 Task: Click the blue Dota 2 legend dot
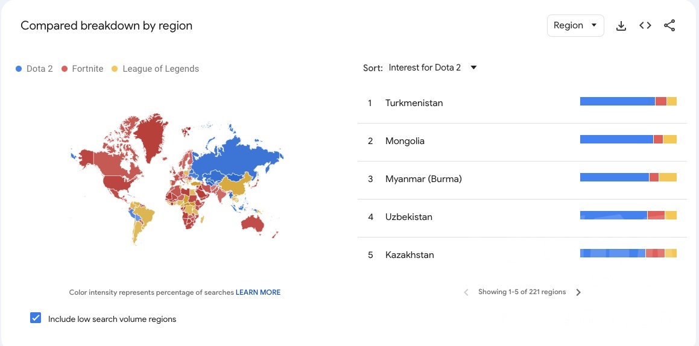point(19,69)
